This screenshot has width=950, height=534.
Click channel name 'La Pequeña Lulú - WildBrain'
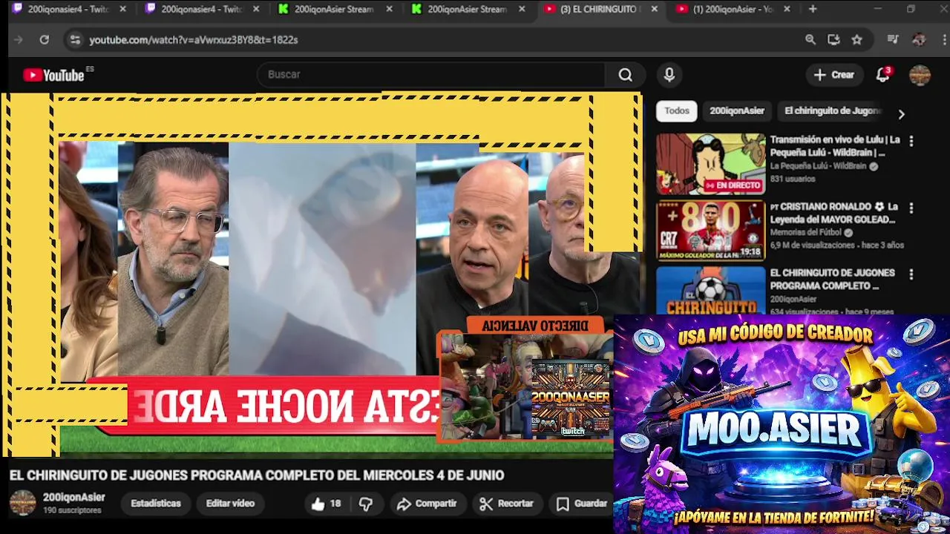click(818, 166)
